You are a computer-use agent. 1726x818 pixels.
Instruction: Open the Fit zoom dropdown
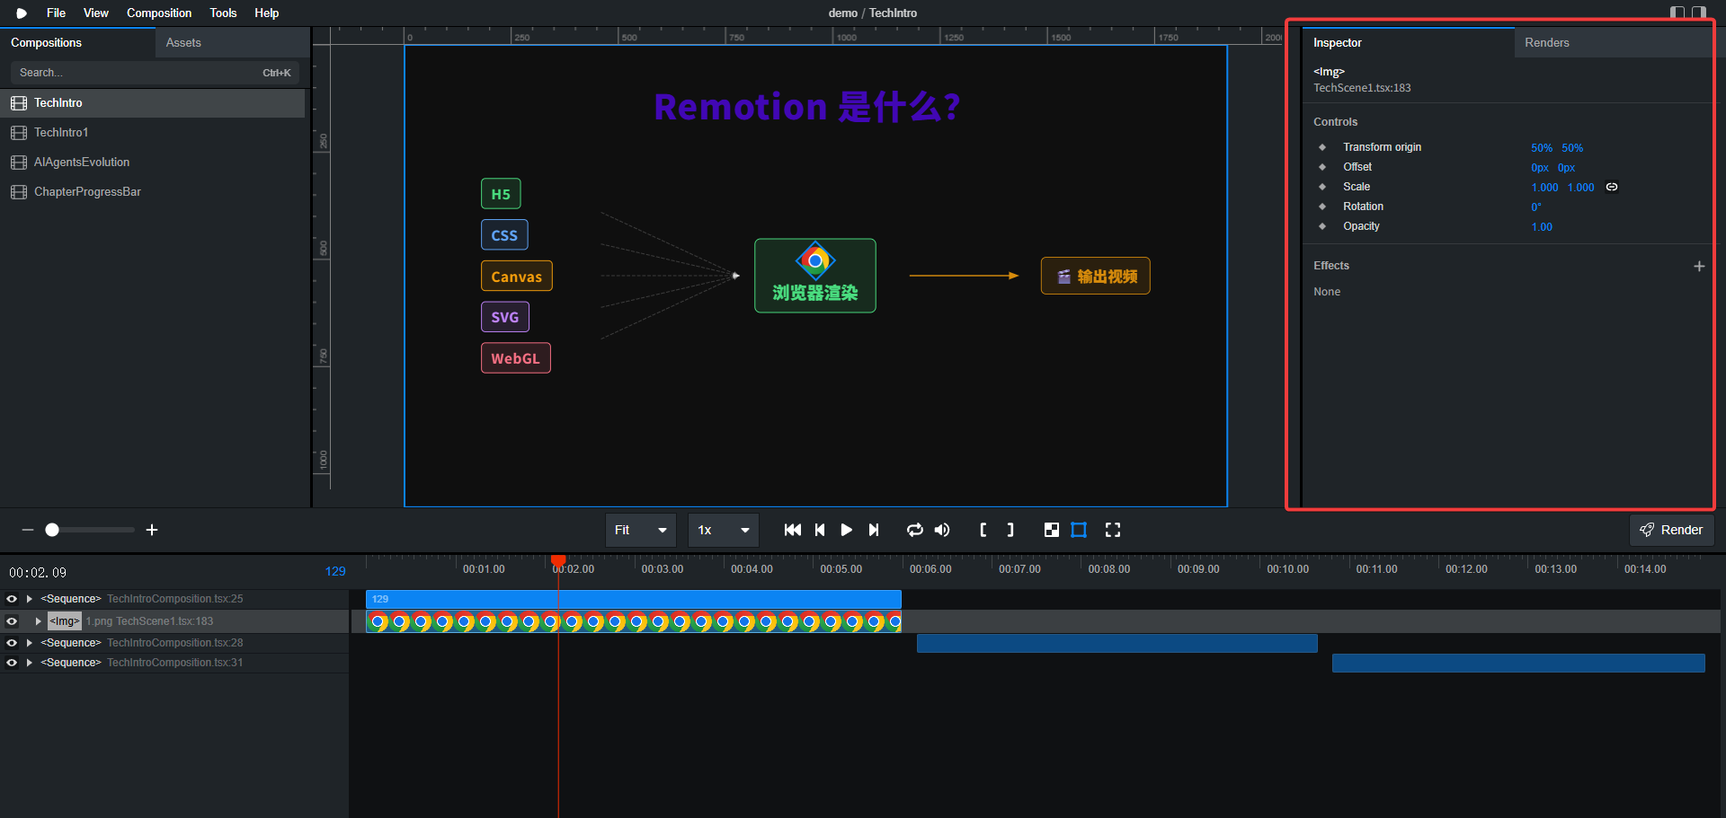click(x=641, y=530)
